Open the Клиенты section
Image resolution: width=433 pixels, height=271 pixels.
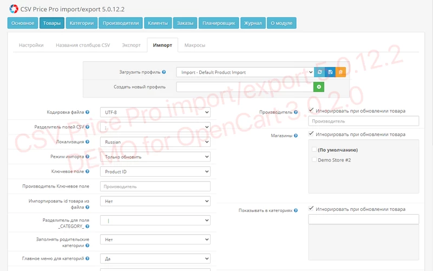(x=158, y=23)
